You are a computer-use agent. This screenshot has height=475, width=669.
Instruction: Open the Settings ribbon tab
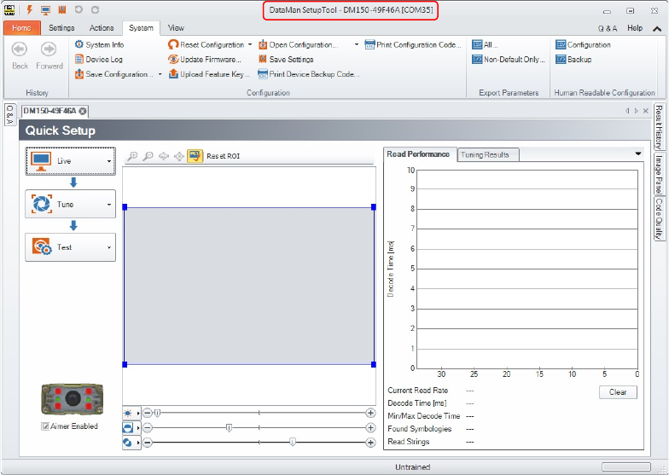coord(61,28)
